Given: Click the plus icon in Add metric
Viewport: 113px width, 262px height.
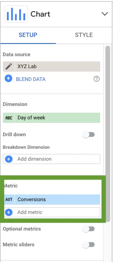Looking at the screenshot, I should click(9, 213).
